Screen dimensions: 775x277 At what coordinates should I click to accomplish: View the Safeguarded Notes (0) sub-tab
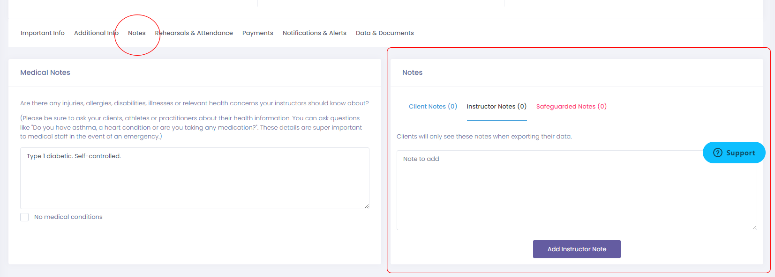tap(571, 107)
